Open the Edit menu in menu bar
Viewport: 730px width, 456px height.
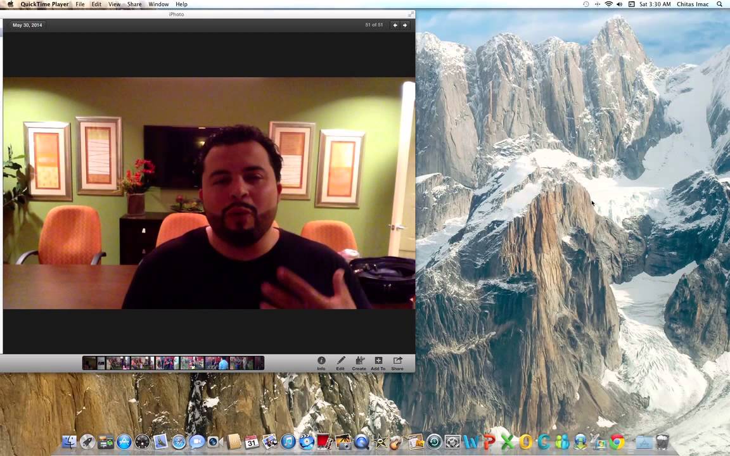pos(96,4)
